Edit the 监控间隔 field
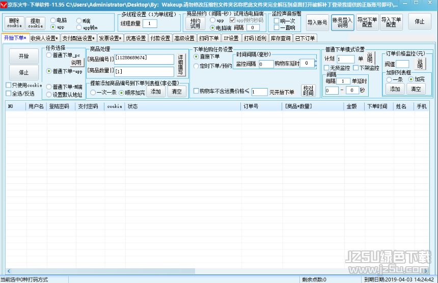The image size is (438, 283). point(266,64)
